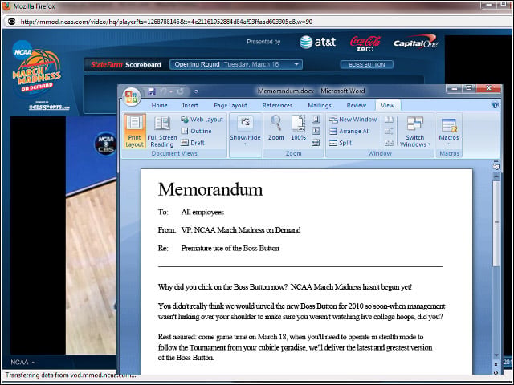Image resolution: width=514 pixels, height=385 pixels.
Task: Click the Firefox address bar URL
Action: click(166, 22)
